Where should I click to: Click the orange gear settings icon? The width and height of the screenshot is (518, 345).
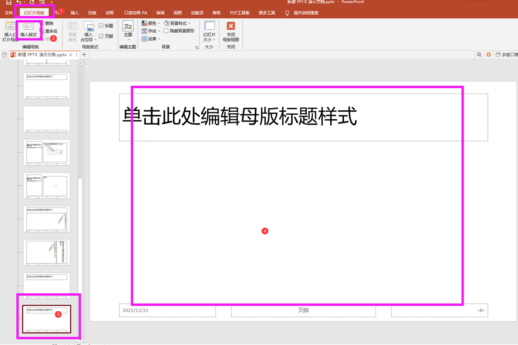coord(489,55)
